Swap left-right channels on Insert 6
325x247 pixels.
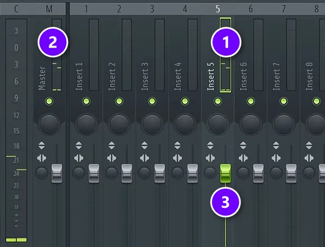coord(243,158)
